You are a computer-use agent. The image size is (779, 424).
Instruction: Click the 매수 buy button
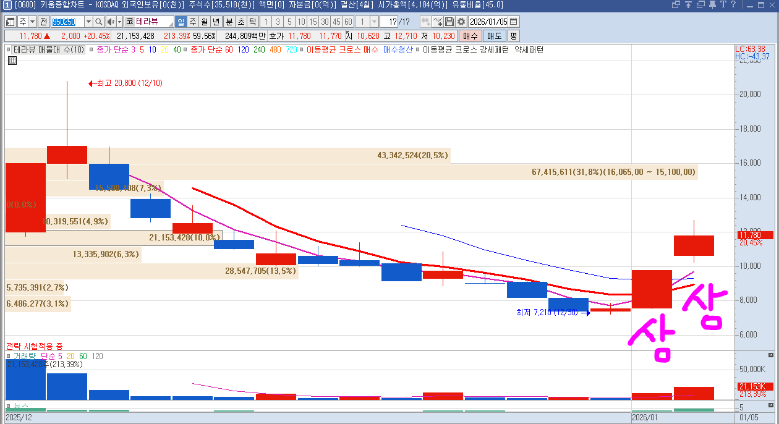point(470,36)
